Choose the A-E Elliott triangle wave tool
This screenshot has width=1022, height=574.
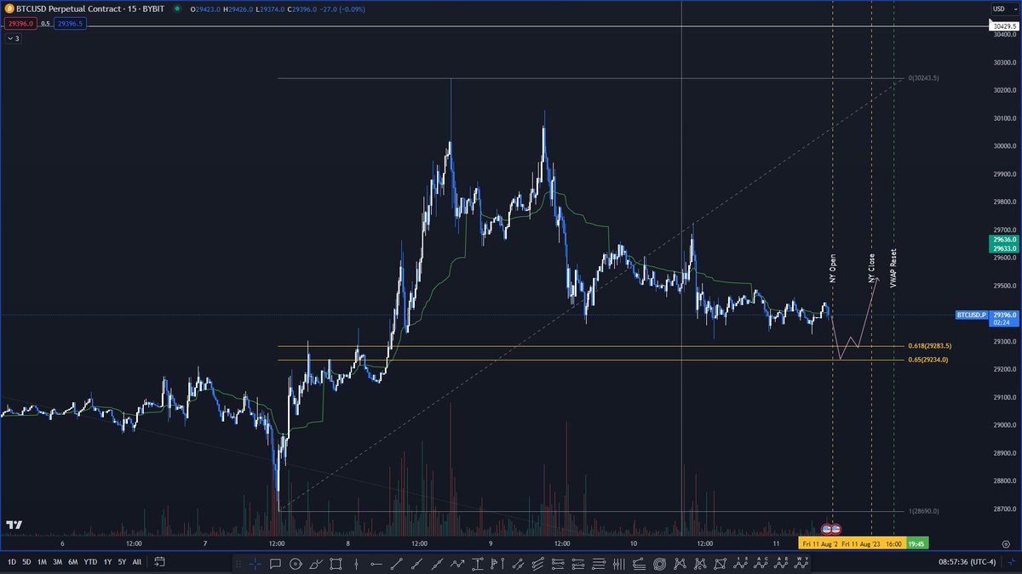pyautogui.click(x=781, y=563)
